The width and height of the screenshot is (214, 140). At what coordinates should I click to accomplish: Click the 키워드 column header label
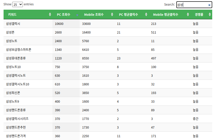pyautogui.click(x=12, y=14)
